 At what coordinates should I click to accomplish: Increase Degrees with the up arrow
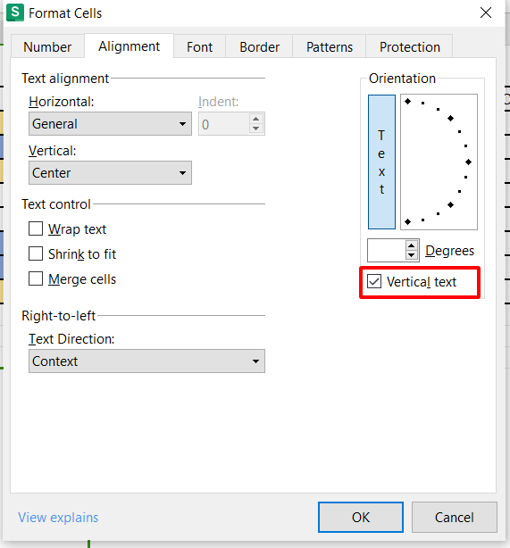coord(412,245)
